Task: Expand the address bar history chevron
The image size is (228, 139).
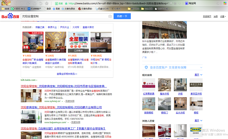Action: [180, 3]
